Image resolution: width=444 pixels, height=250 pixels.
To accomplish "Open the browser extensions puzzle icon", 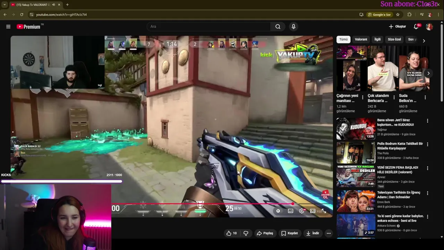I will pos(409,15).
